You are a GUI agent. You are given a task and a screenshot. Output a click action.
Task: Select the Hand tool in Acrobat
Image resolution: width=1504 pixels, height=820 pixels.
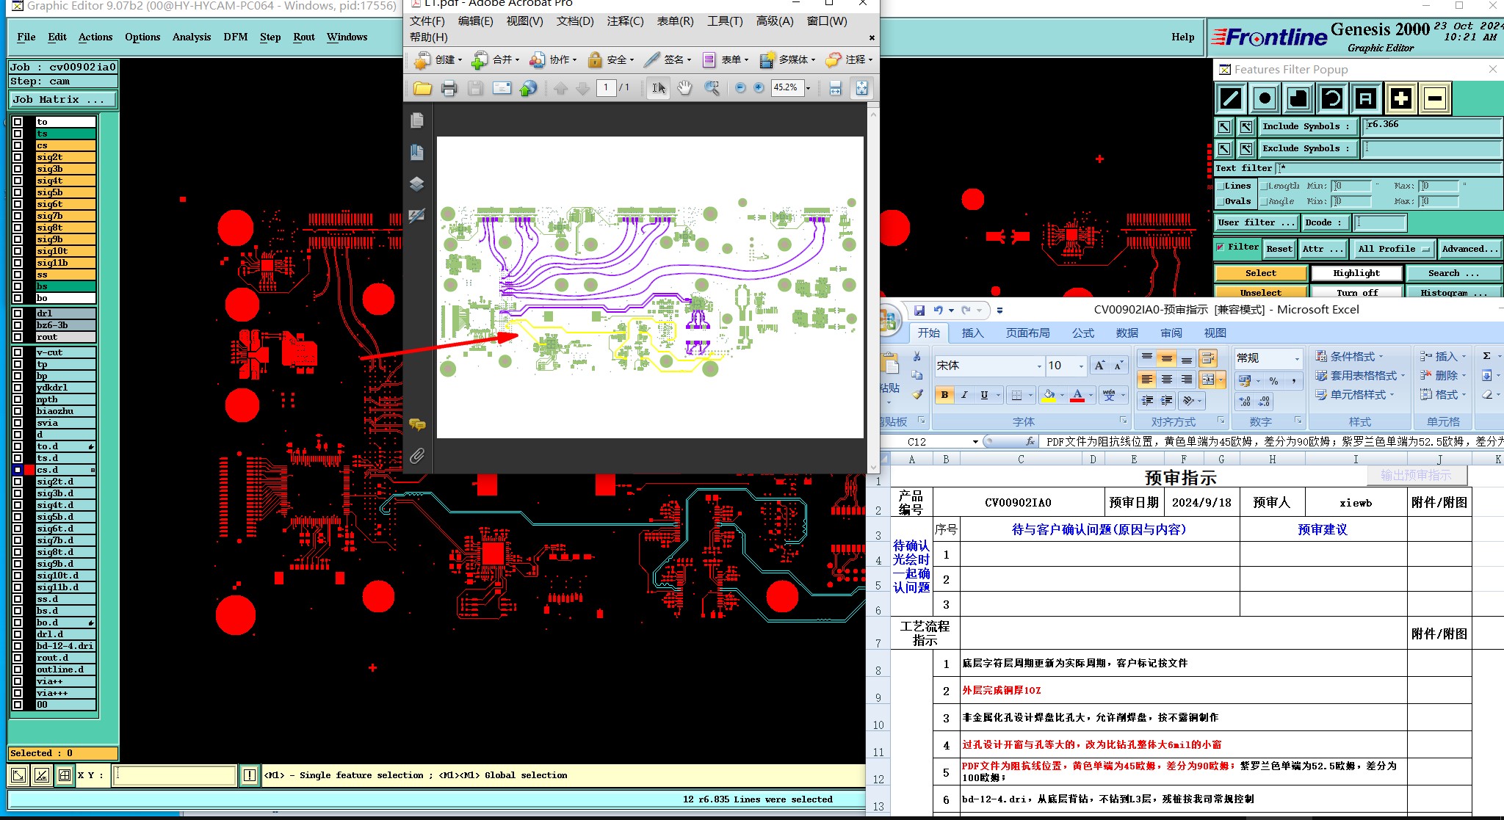[684, 88]
